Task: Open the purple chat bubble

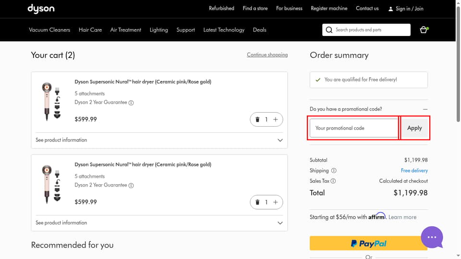Action: click(432, 237)
